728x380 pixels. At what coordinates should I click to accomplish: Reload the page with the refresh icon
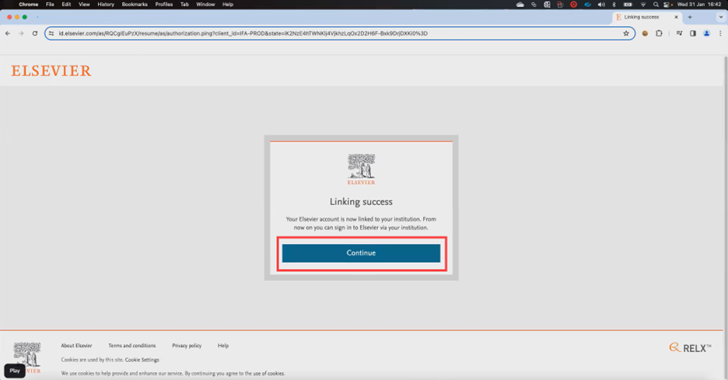[x=35, y=33]
